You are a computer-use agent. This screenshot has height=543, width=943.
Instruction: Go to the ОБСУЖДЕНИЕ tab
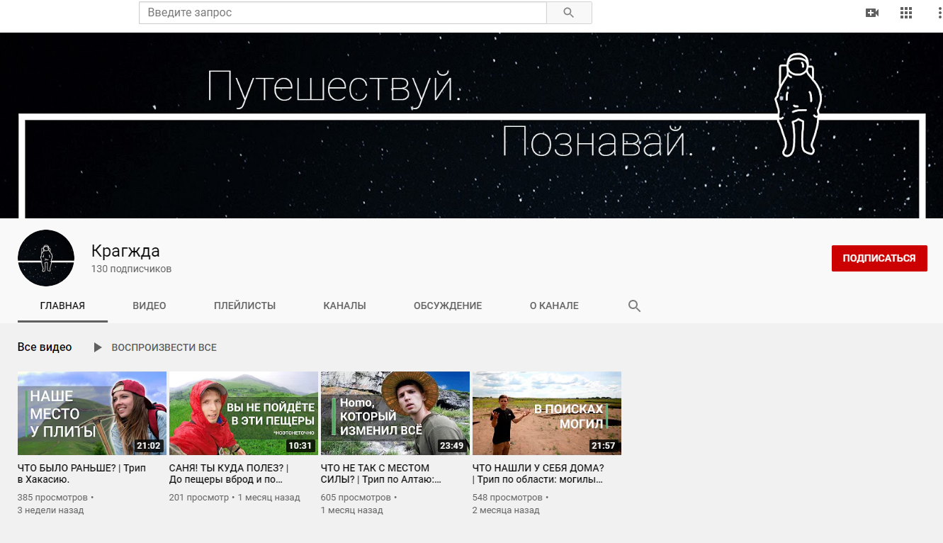point(448,306)
